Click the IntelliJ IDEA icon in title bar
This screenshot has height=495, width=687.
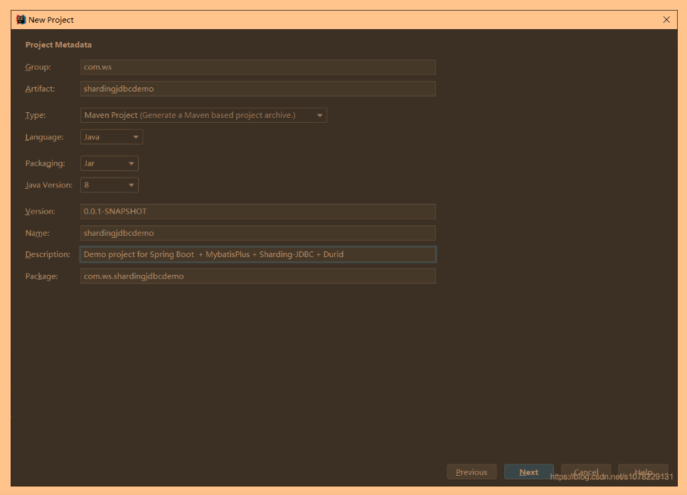coord(21,20)
